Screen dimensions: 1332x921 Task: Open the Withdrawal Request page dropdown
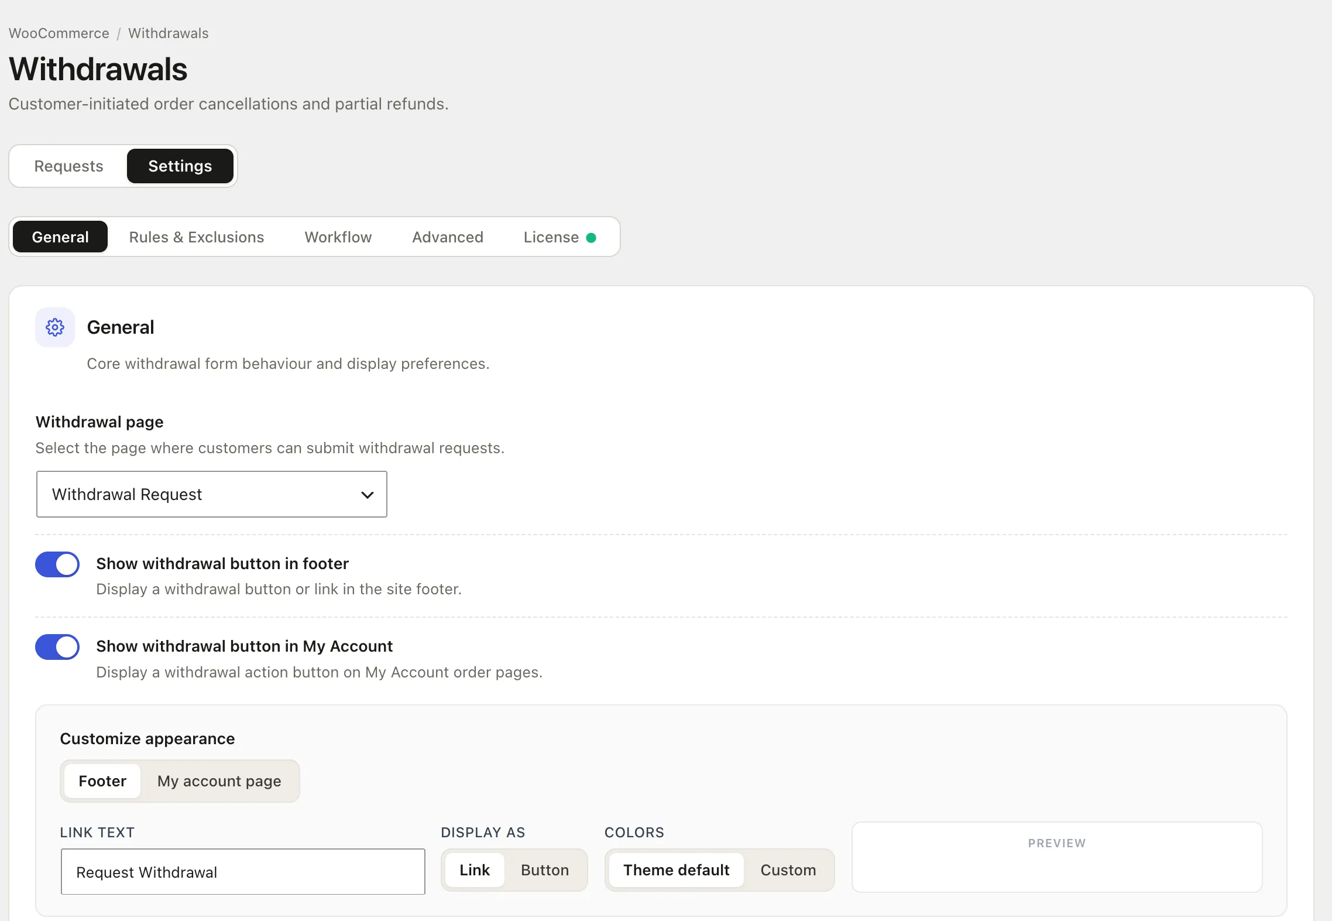(x=211, y=494)
